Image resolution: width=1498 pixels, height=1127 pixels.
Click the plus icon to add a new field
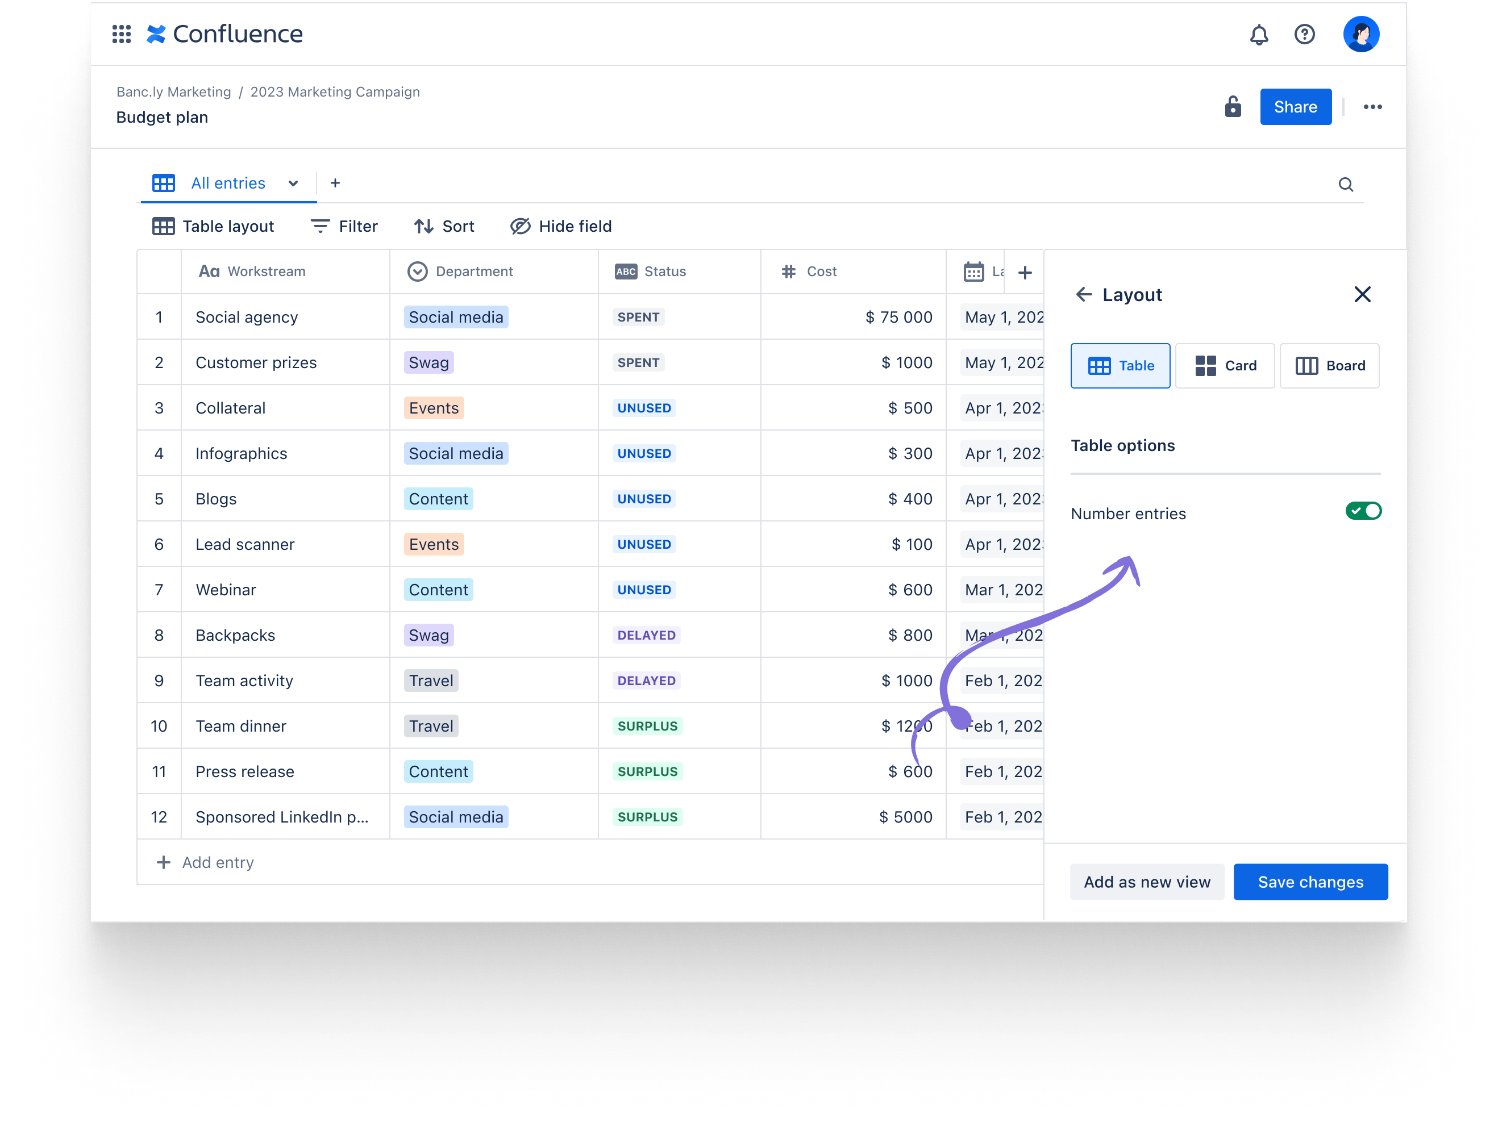1024,272
